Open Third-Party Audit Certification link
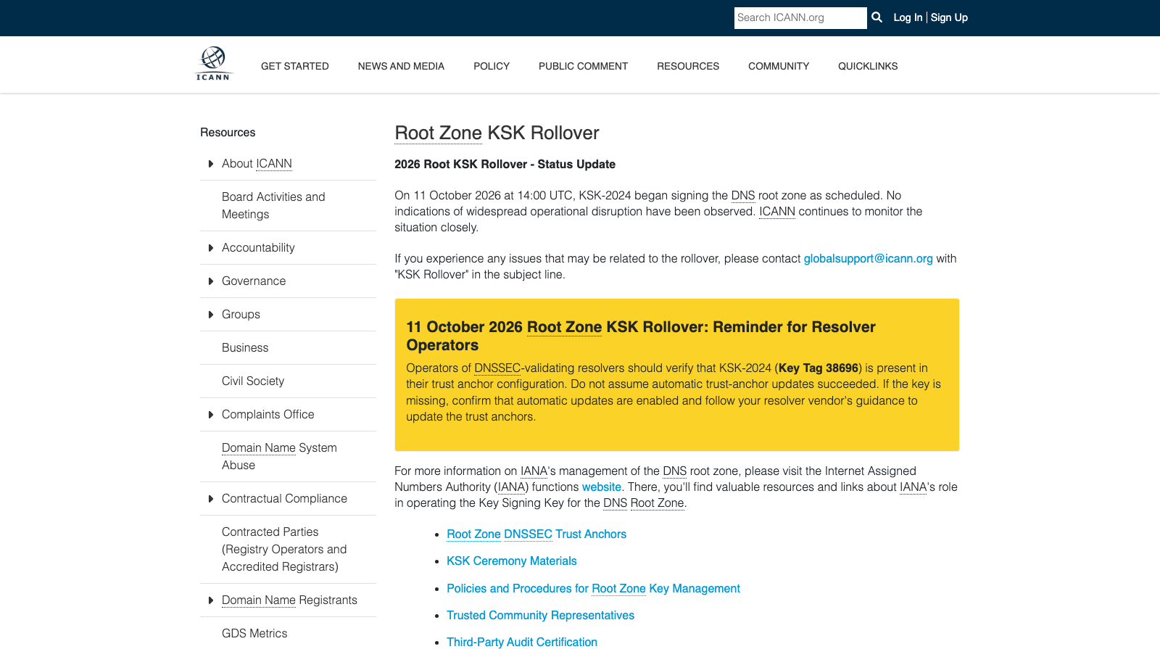The image size is (1160, 649). tap(522, 642)
